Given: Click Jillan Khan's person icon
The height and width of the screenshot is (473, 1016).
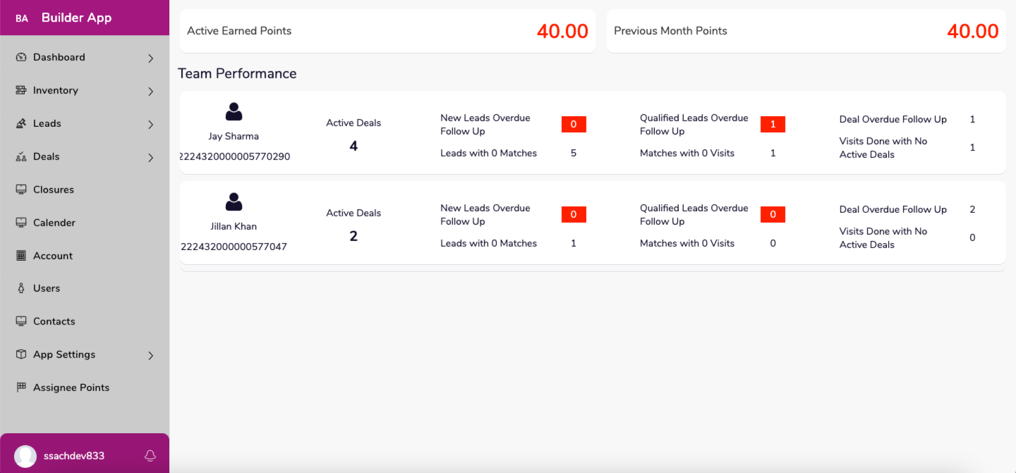Looking at the screenshot, I should [x=234, y=202].
